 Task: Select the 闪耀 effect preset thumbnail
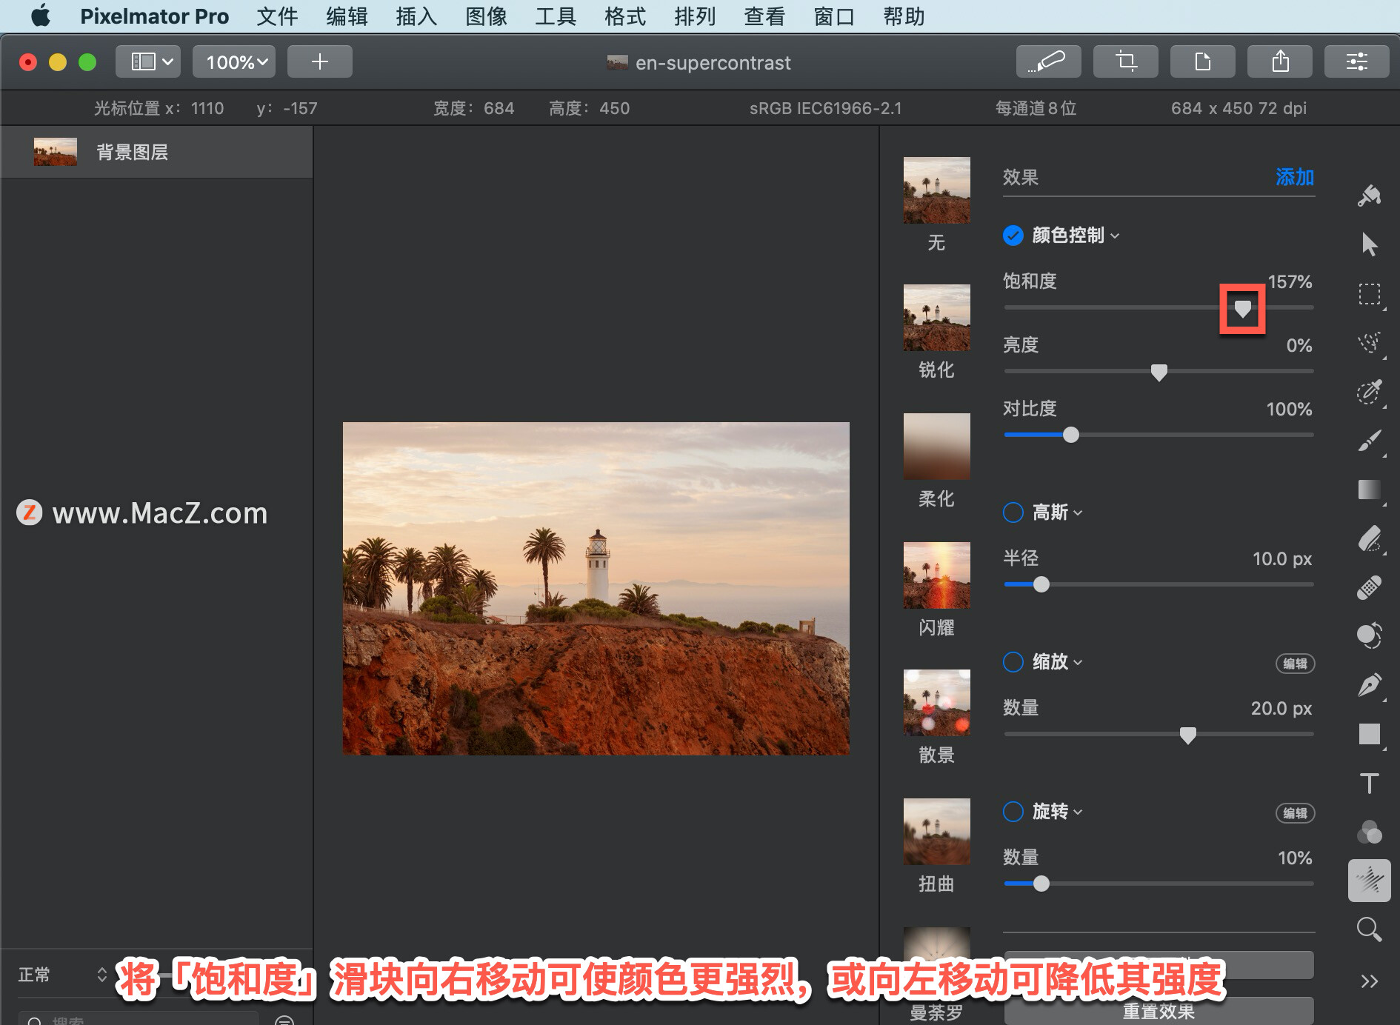pyautogui.click(x=936, y=575)
